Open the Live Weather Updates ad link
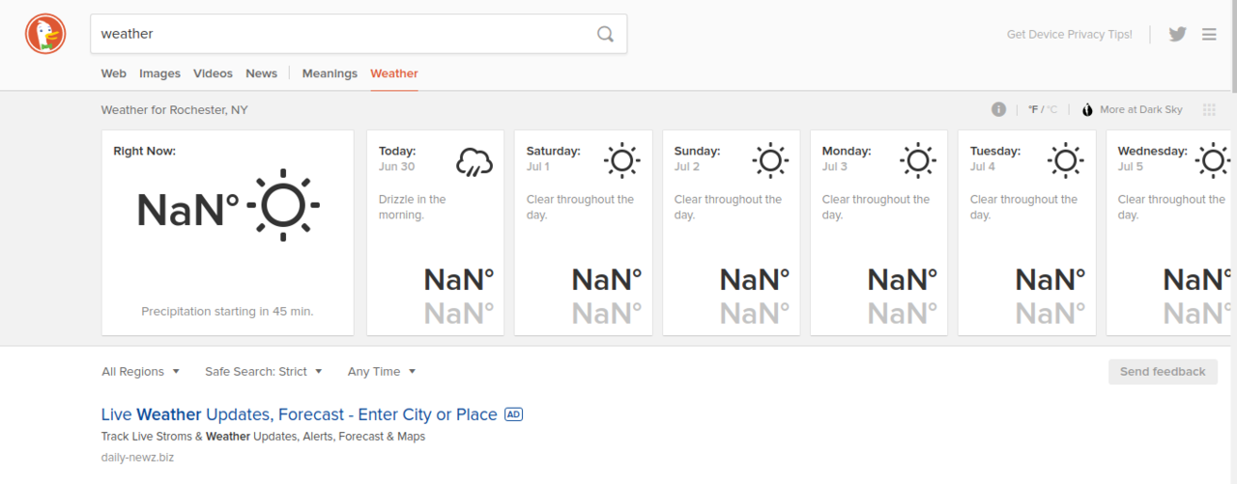Screen dimensions: 1237x484 (x=299, y=414)
